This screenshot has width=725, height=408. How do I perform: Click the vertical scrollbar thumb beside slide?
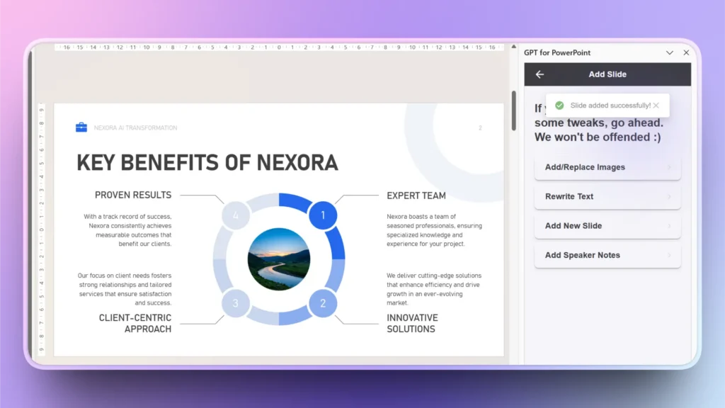[x=514, y=110]
